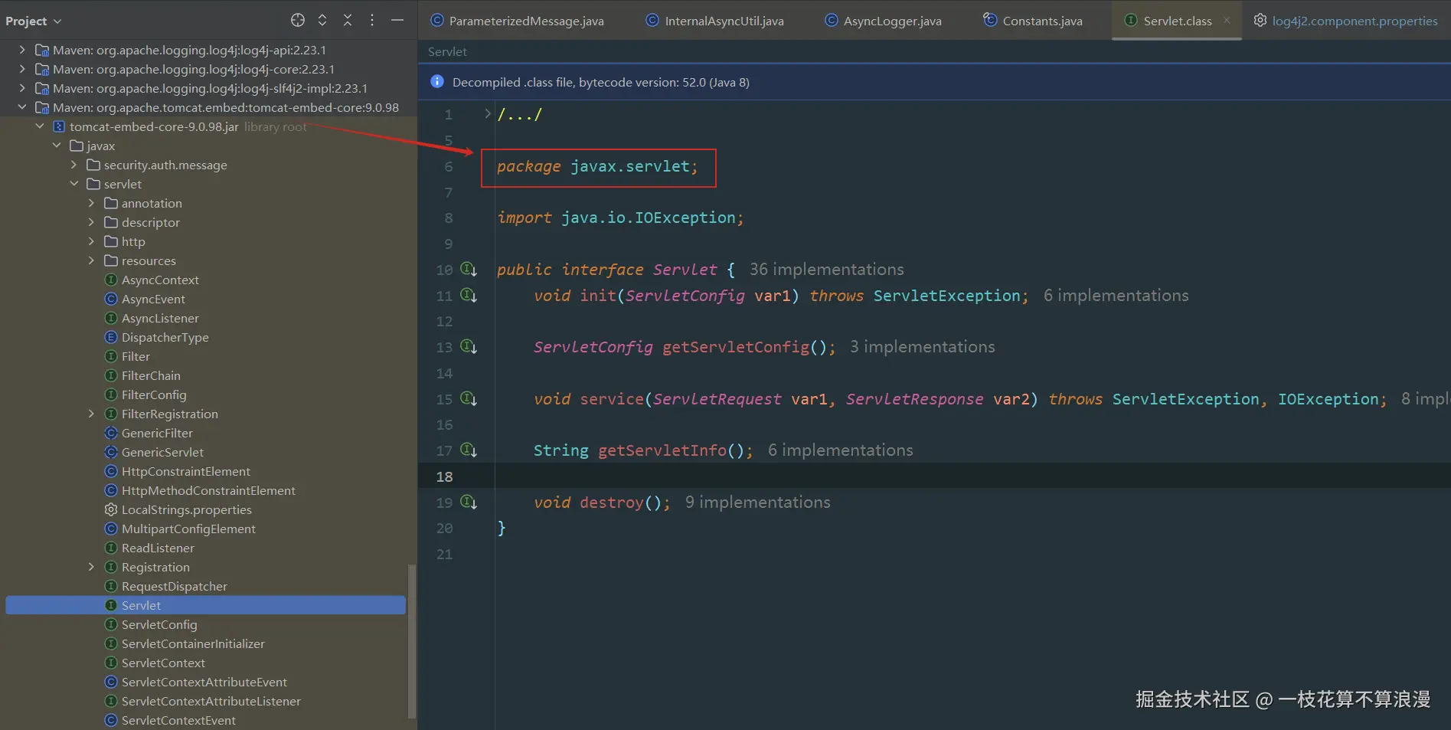Click the Project panel vertical scrollbar
The height and width of the screenshot is (730, 1451).
pyautogui.click(x=412, y=640)
